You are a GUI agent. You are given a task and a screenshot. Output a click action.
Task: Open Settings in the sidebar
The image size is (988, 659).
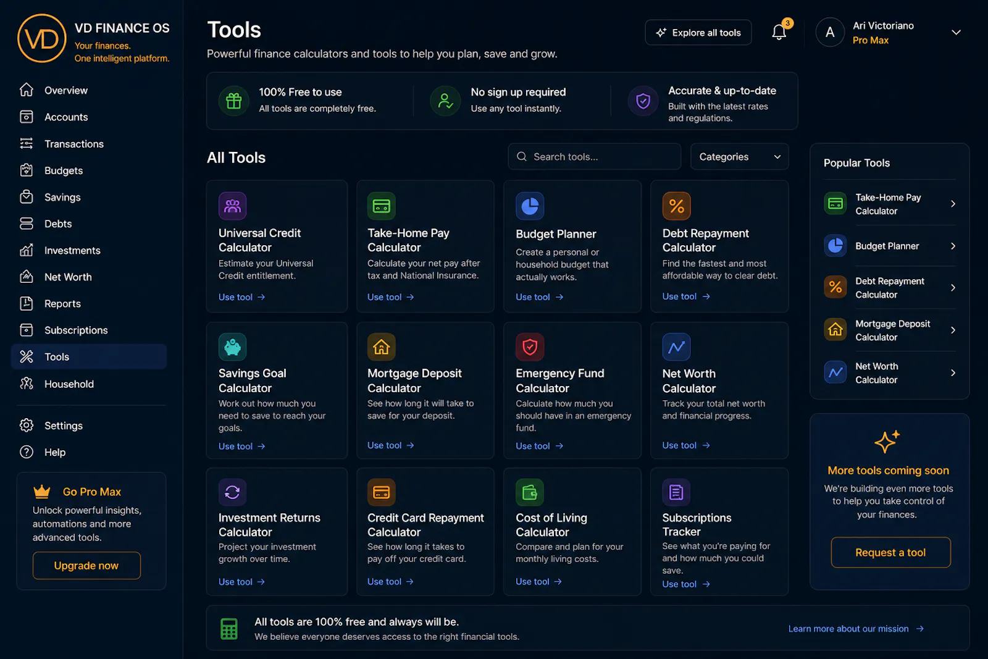pyautogui.click(x=89, y=426)
